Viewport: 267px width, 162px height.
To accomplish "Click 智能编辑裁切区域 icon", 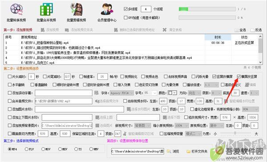I will 125,134.
